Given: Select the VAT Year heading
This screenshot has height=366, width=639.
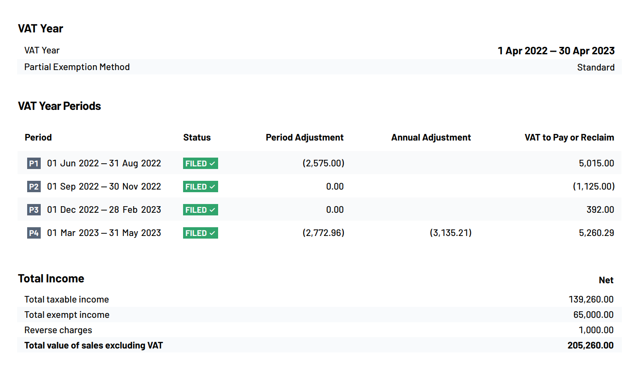Looking at the screenshot, I should coord(40,28).
